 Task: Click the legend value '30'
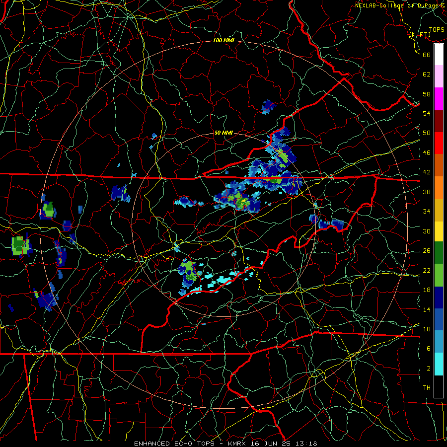(427, 231)
